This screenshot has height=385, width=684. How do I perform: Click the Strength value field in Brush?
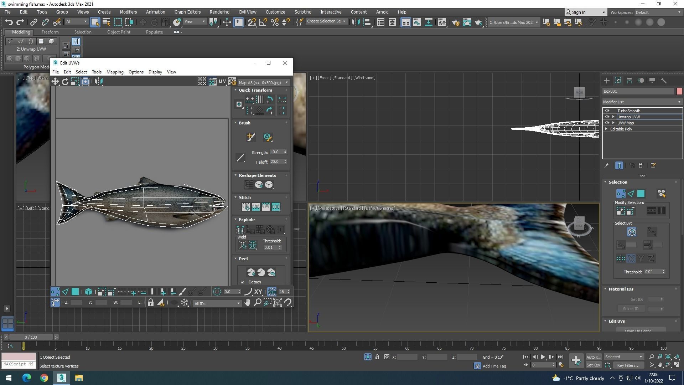pos(276,152)
